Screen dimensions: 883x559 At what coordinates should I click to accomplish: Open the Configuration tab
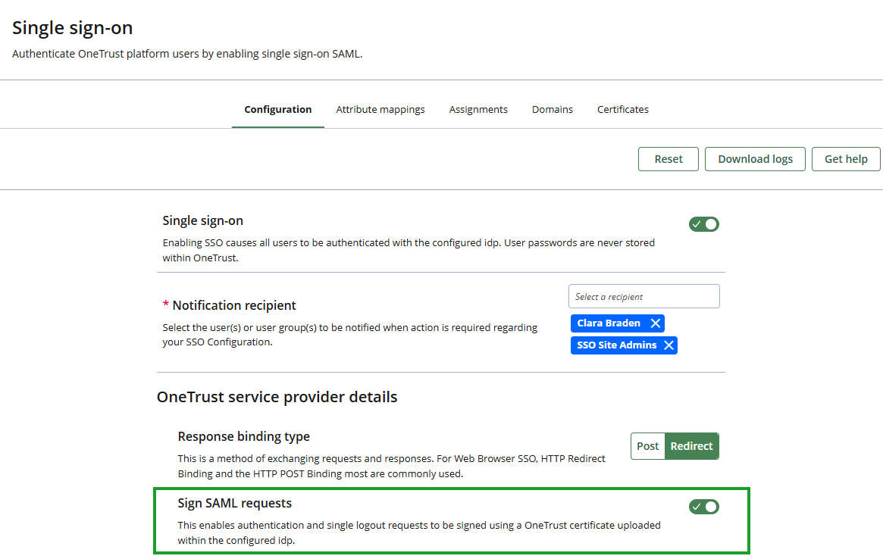click(277, 109)
